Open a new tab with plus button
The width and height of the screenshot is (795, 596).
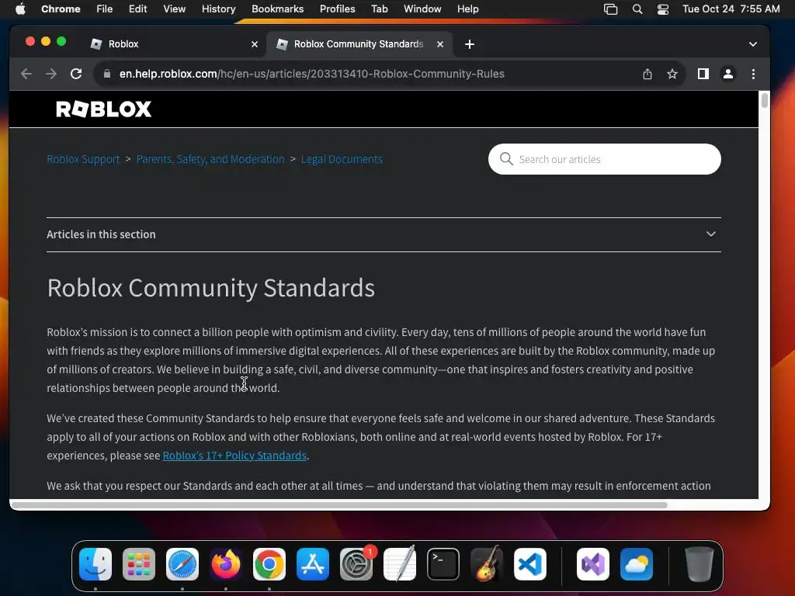coord(470,44)
